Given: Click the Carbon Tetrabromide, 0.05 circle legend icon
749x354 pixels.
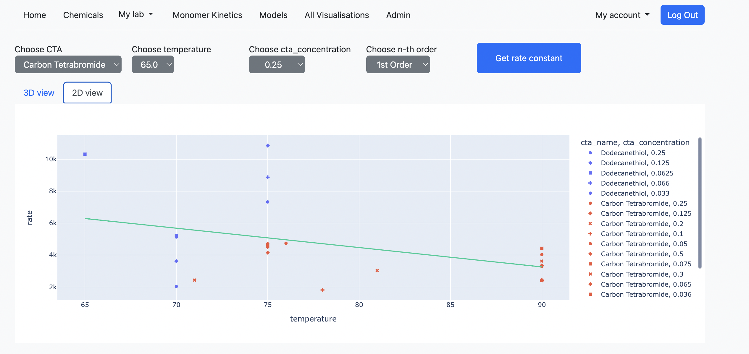Looking at the screenshot, I should (x=590, y=244).
